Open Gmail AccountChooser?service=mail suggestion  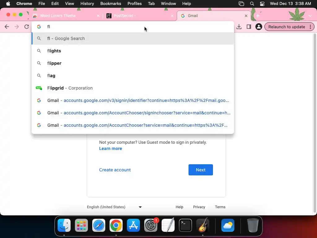[x=133, y=125]
